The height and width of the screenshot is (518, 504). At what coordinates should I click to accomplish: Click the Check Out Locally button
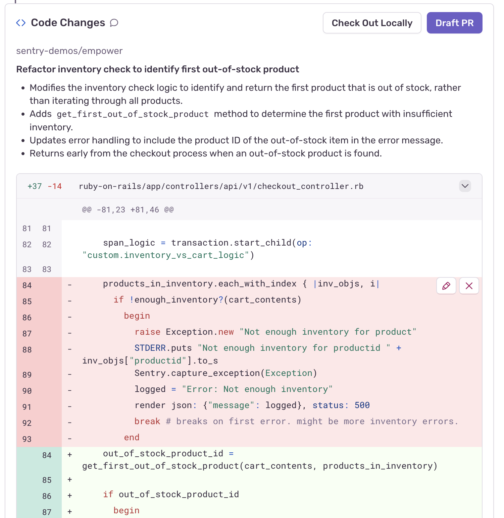pos(372,23)
